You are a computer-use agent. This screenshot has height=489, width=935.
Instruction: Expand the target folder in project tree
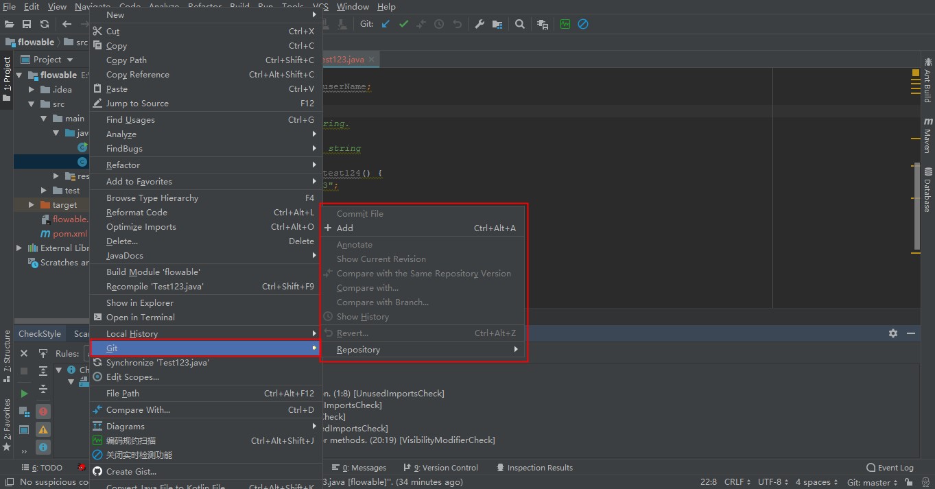click(x=32, y=205)
